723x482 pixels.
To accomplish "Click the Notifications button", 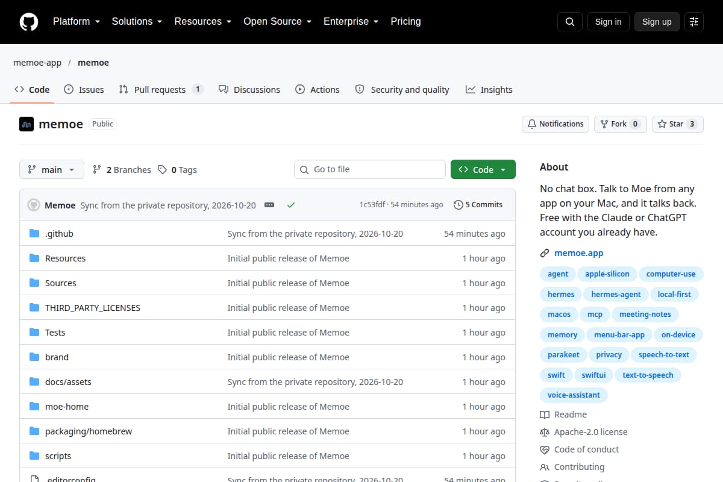I will coord(556,124).
